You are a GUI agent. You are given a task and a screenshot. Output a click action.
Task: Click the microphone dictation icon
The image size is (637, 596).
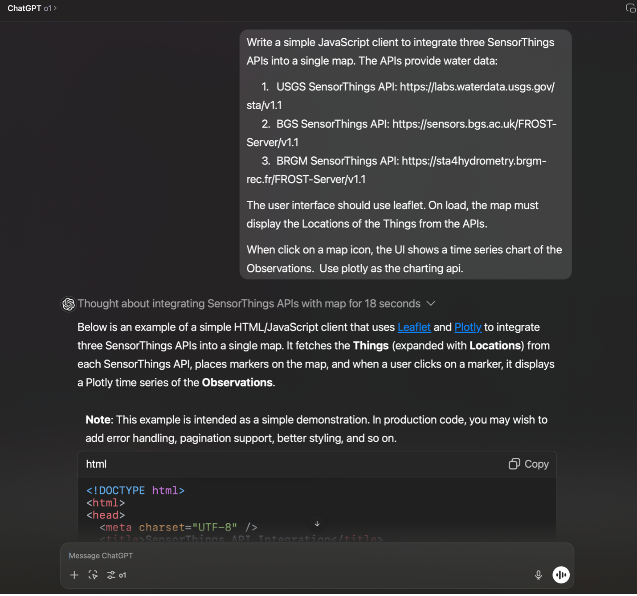(538, 575)
